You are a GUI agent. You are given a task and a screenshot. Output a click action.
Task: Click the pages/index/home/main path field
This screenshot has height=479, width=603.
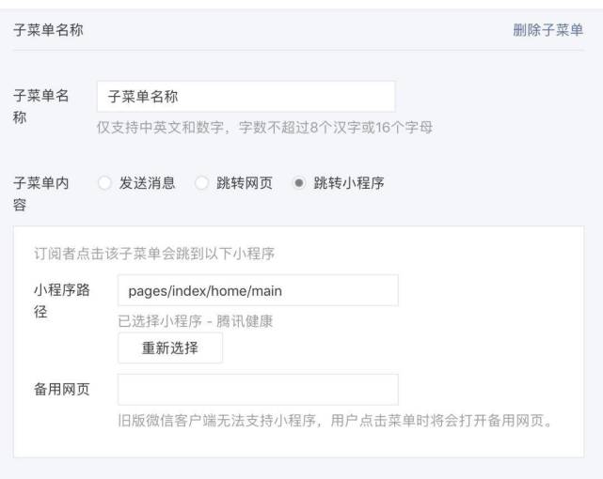pyautogui.click(x=258, y=290)
